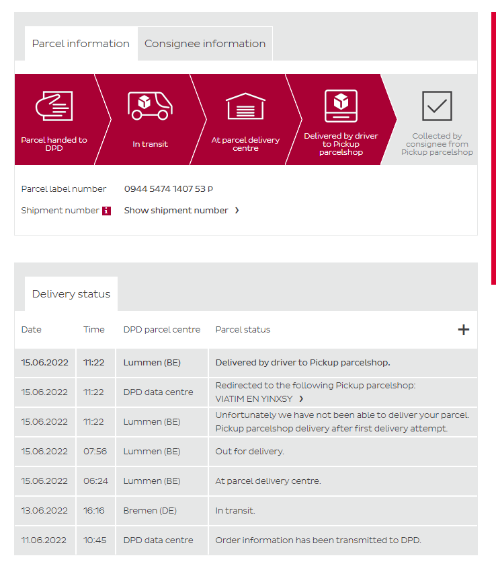Click the shipment number info icon
Viewport: 496px width, 562px height.
(106, 211)
